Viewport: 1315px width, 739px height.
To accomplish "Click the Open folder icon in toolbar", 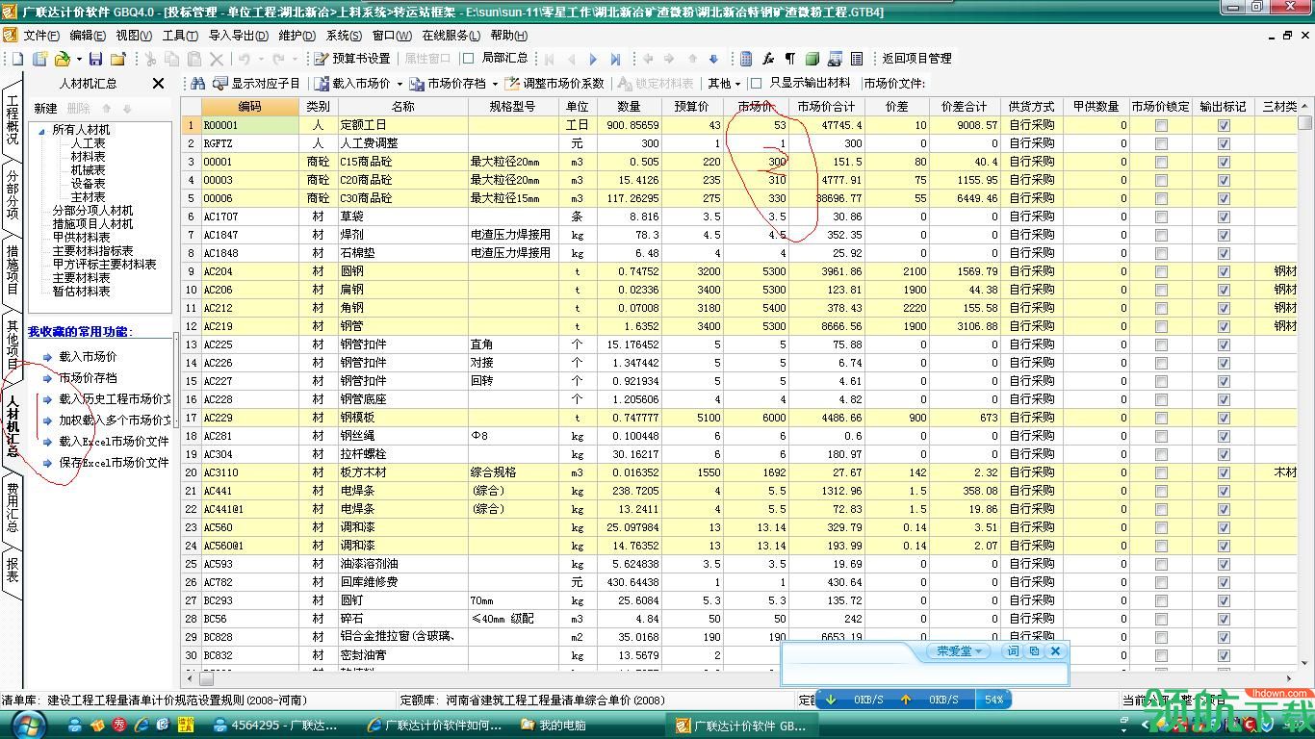I will point(62,59).
